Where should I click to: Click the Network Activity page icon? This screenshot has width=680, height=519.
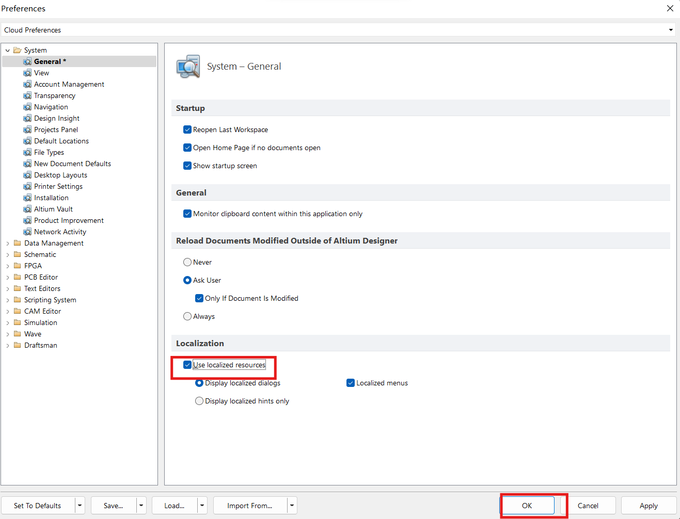27,232
